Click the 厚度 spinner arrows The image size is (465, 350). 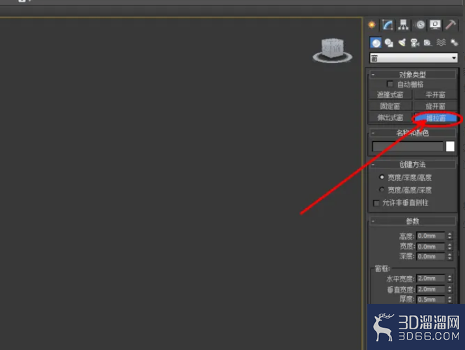tap(449, 299)
